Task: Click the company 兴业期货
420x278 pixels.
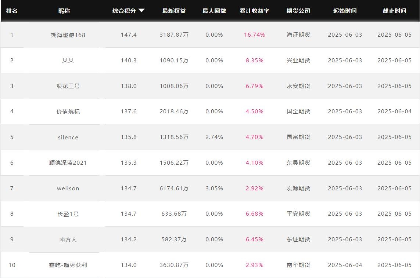Action: (298, 61)
